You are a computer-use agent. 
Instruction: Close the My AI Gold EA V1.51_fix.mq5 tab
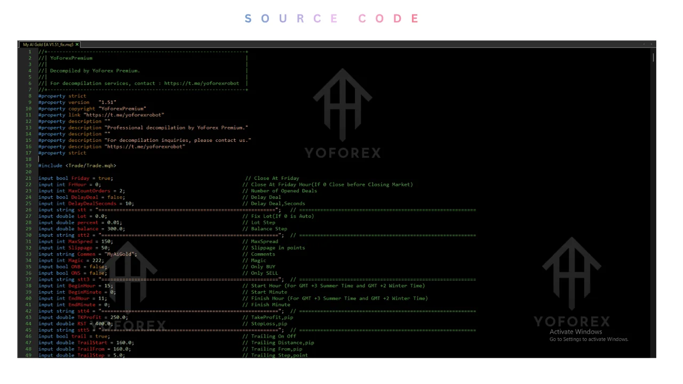click(77, 45)
